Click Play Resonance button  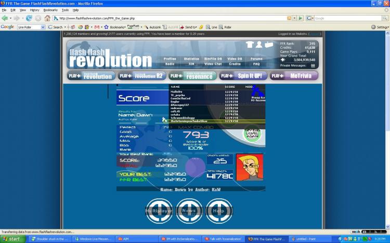pyautogui.click(x=192, y=76)
